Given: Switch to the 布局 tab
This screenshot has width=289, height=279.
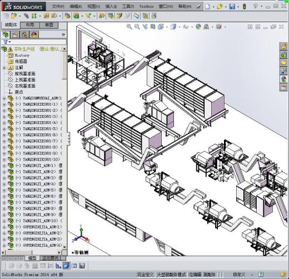Looking at the screenshot, I should point(30,25).
